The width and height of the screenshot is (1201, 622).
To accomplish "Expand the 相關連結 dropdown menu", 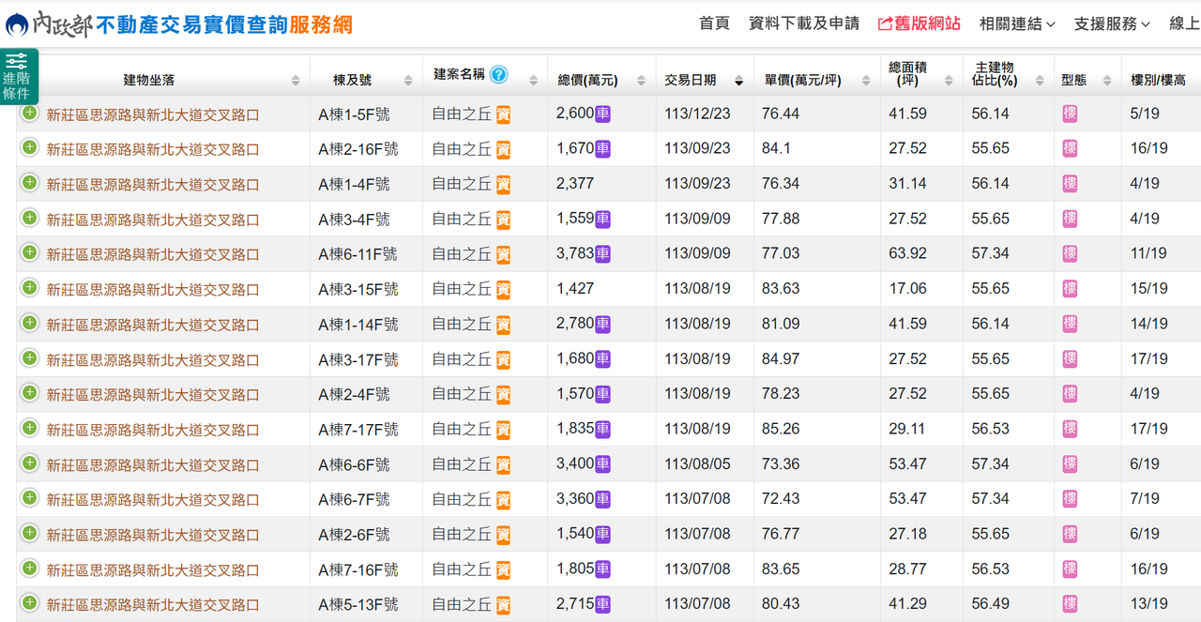I will 1017,23.
